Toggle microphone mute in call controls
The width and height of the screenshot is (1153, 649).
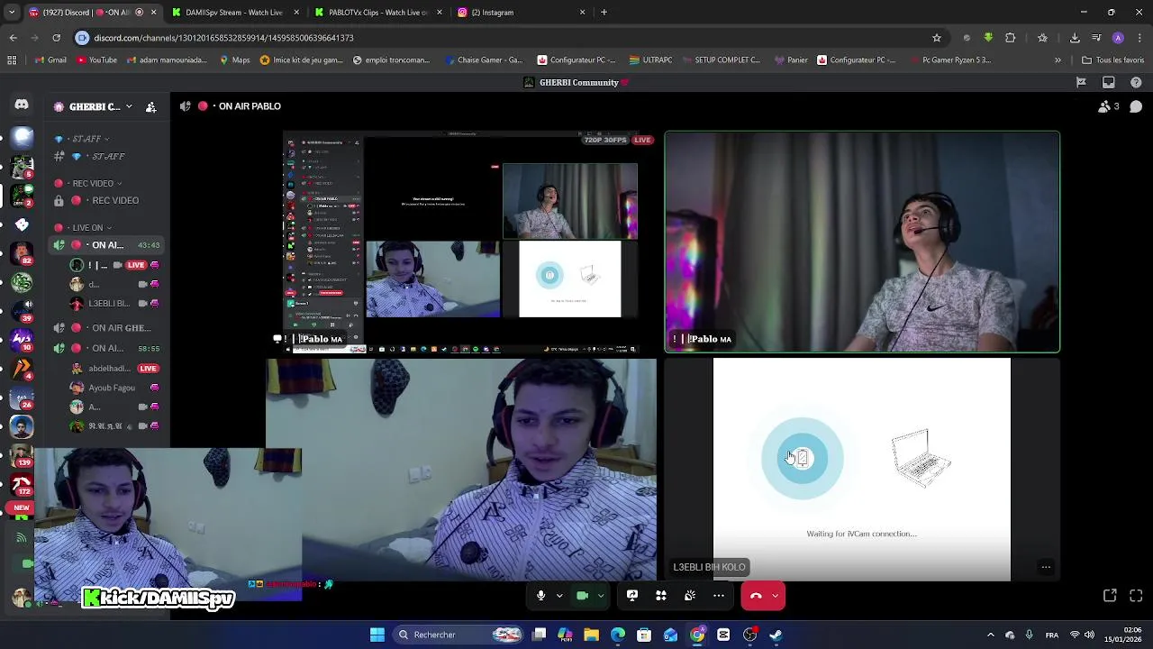540,596
